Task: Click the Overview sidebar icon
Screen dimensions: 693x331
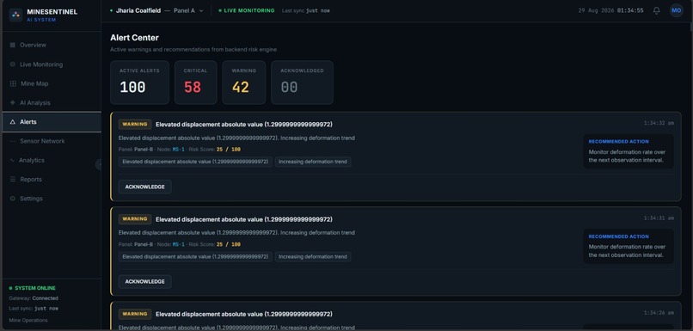Action: click(12, 45)
